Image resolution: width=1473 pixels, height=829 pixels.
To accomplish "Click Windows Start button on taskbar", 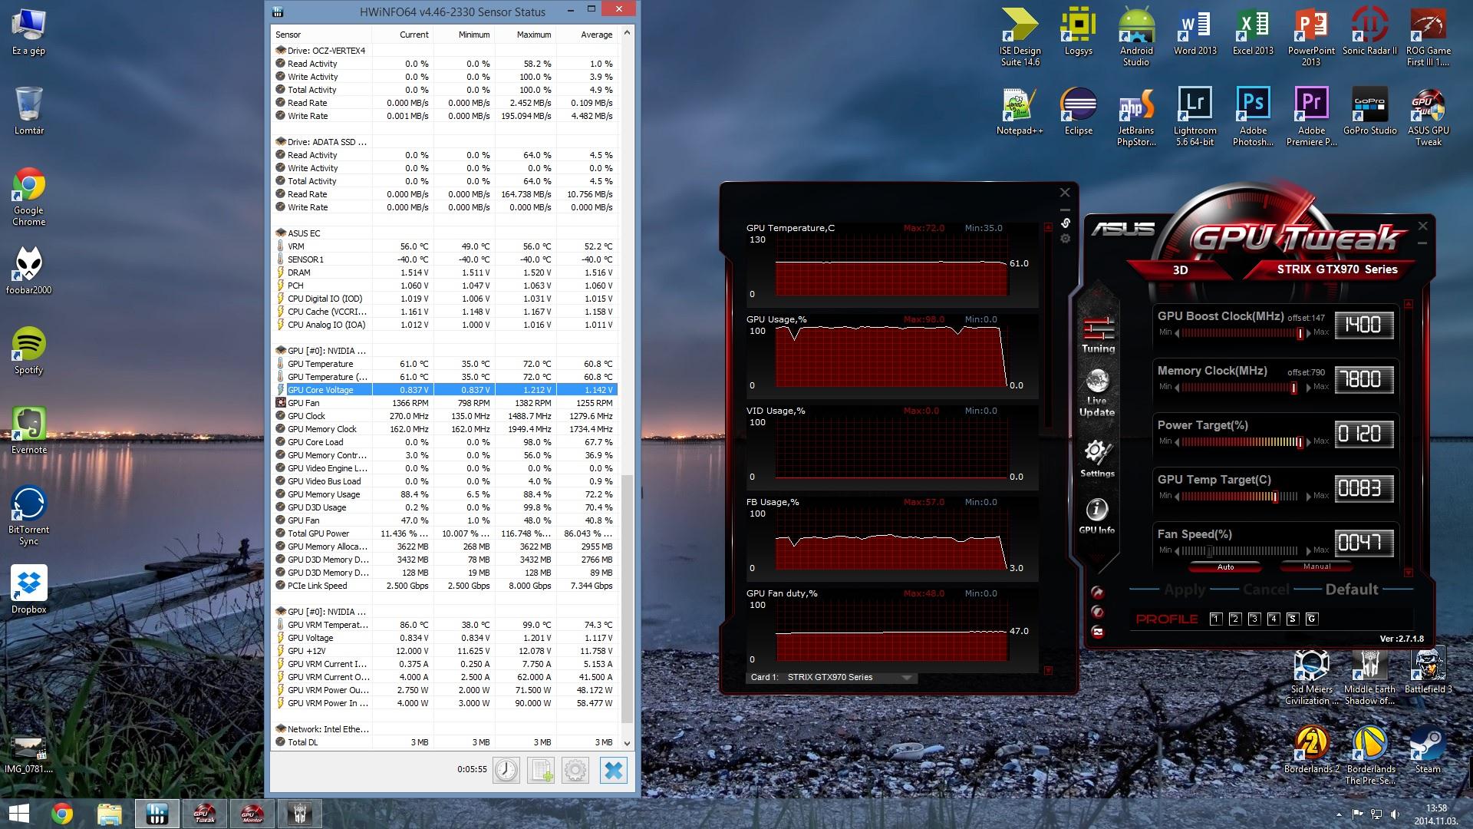I will point(18,814).
